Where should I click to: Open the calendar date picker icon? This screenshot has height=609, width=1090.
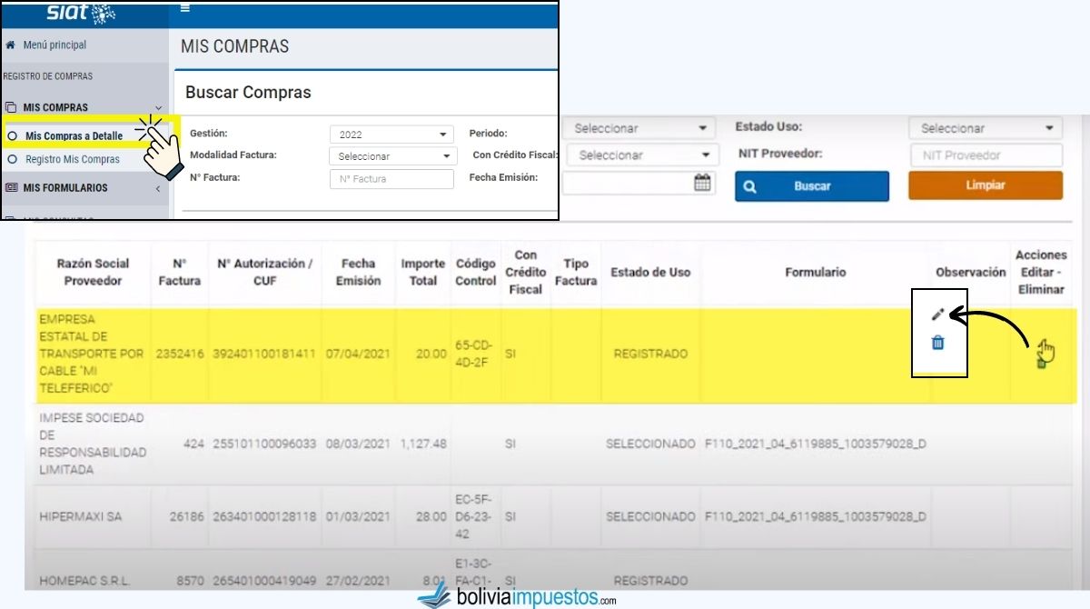pos(702,183)
